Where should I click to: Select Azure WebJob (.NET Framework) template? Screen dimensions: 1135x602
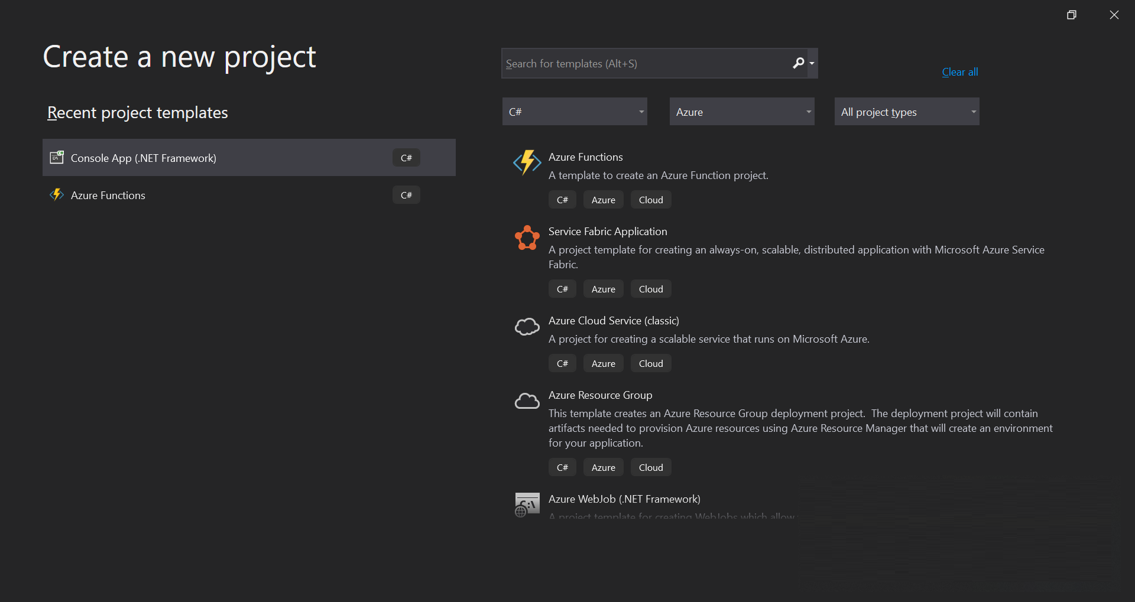tap(624, 499)
